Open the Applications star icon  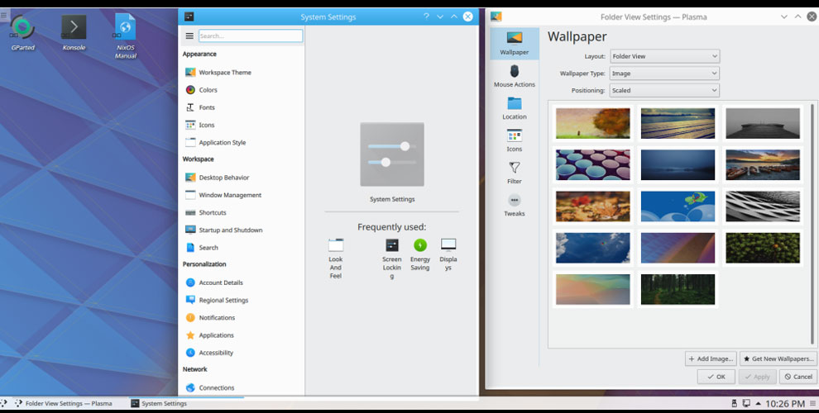coord(190,335)
